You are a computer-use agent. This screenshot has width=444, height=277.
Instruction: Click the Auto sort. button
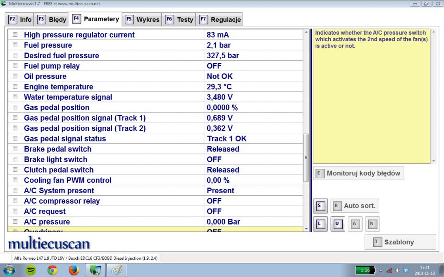tap(355, 206)
